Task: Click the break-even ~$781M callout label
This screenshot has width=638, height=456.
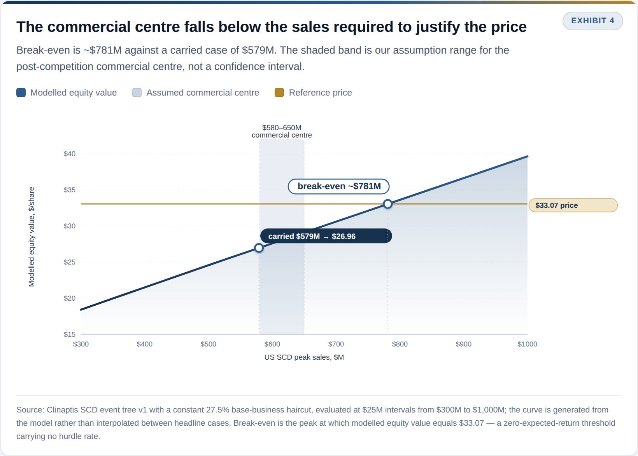Action: click(338, 186)
